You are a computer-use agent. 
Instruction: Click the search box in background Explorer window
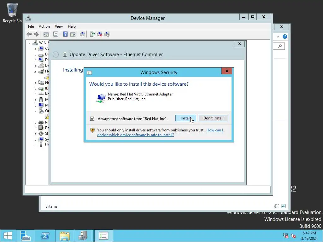pyautogui.click(x=279, y=46)
